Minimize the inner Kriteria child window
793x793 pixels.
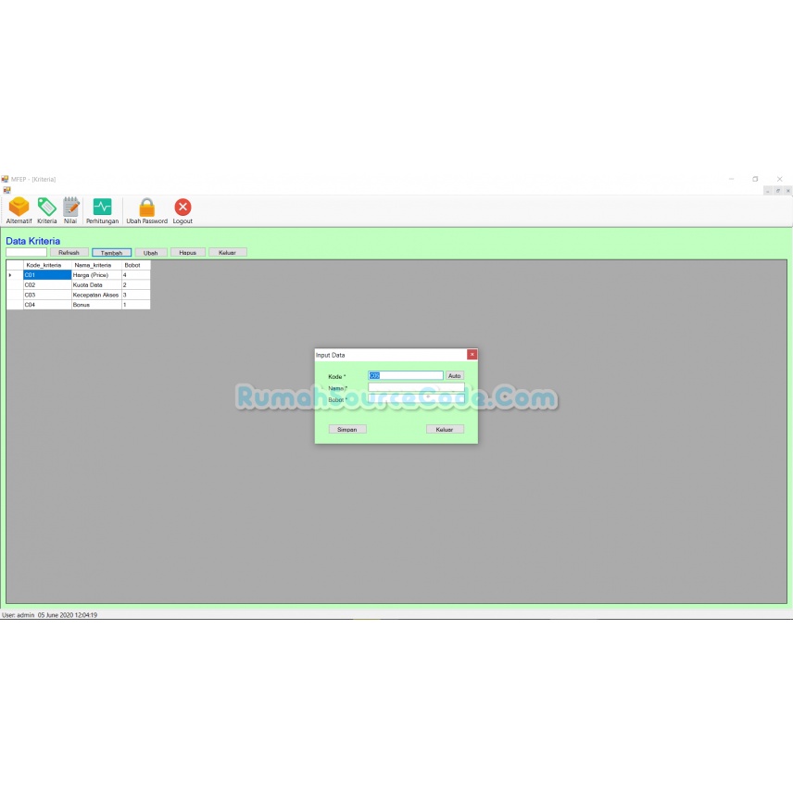pyautogui.click(x=768, y=191)
